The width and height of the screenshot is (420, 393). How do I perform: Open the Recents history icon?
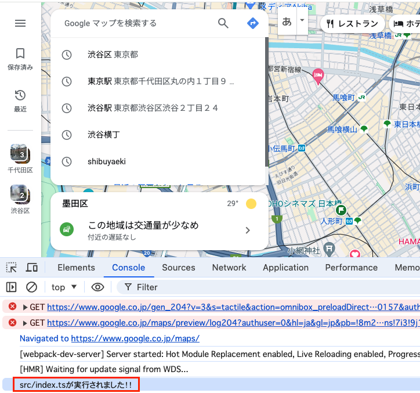coord(20,95)
